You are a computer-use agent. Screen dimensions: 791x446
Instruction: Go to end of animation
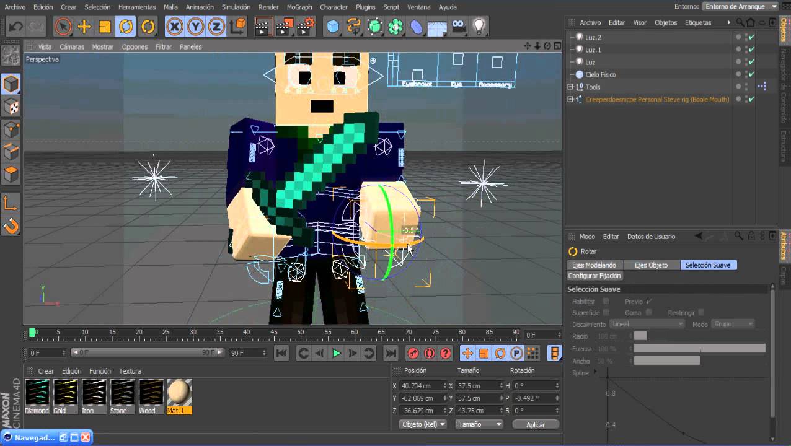(x=391, y=353)
